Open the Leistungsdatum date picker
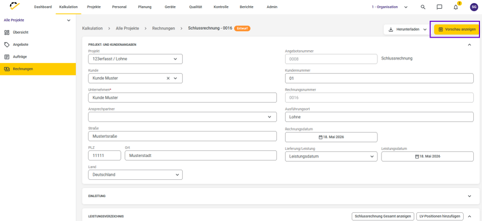This screenshot has height=221, width=482. 427,156
